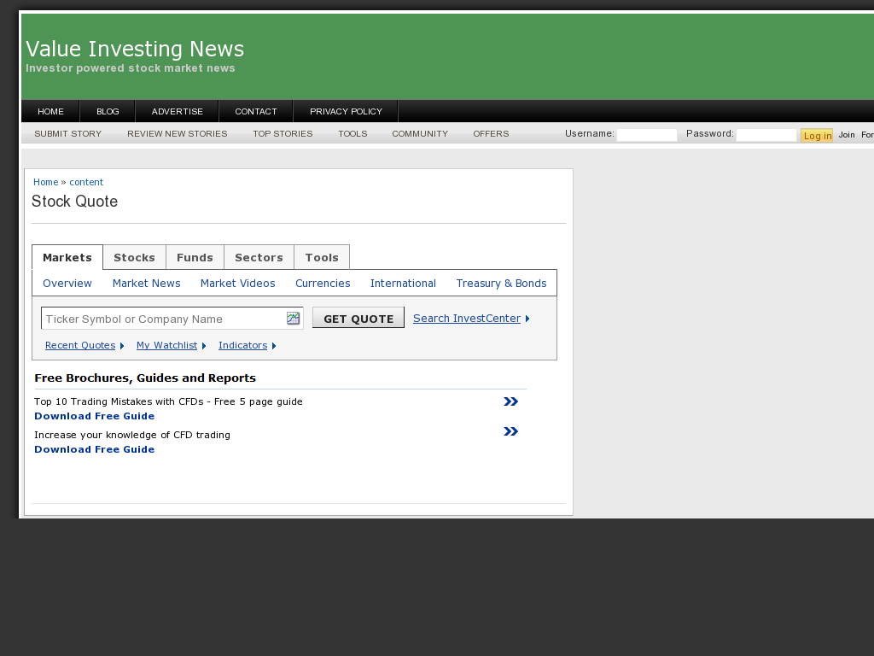Image resolution: width=874 pixels, height=656 pixels.
Task: Focus the Password input field
Action: [x=766, y=135]
